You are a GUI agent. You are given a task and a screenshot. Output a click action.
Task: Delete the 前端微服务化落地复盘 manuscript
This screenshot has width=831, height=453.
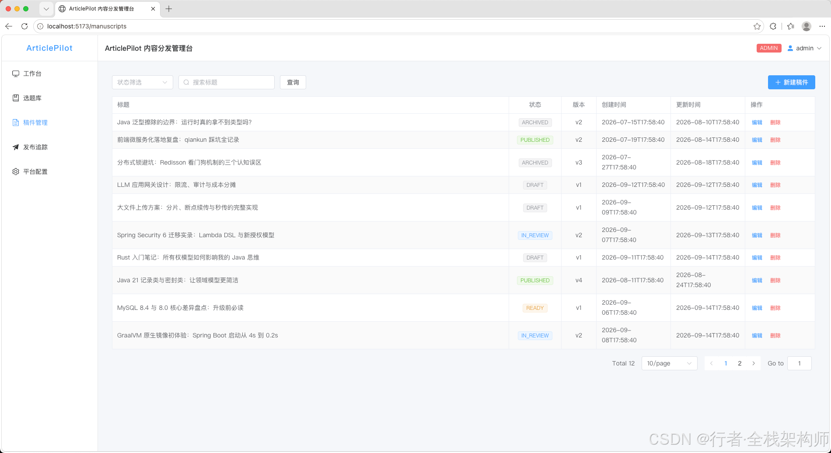click(x=775, y=140)
